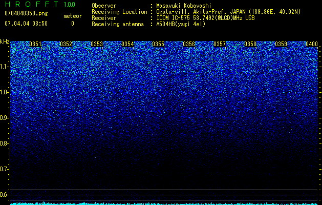322x205 pixels.
Task: Click the cyan signal level strip at bottom
Action: (164, 203)
